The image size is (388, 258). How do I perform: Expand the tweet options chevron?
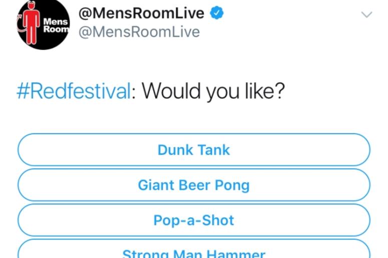[366, 15]
